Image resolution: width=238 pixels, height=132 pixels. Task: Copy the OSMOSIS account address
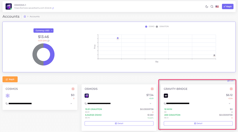point(86,104)
